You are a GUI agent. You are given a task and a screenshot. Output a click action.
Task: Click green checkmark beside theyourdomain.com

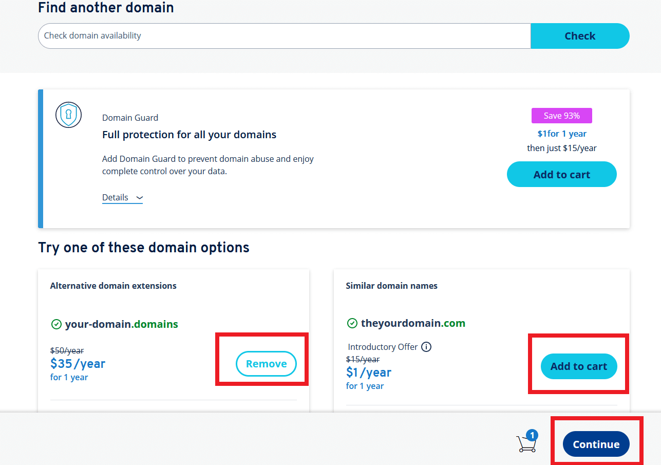(x=352, y=323)
